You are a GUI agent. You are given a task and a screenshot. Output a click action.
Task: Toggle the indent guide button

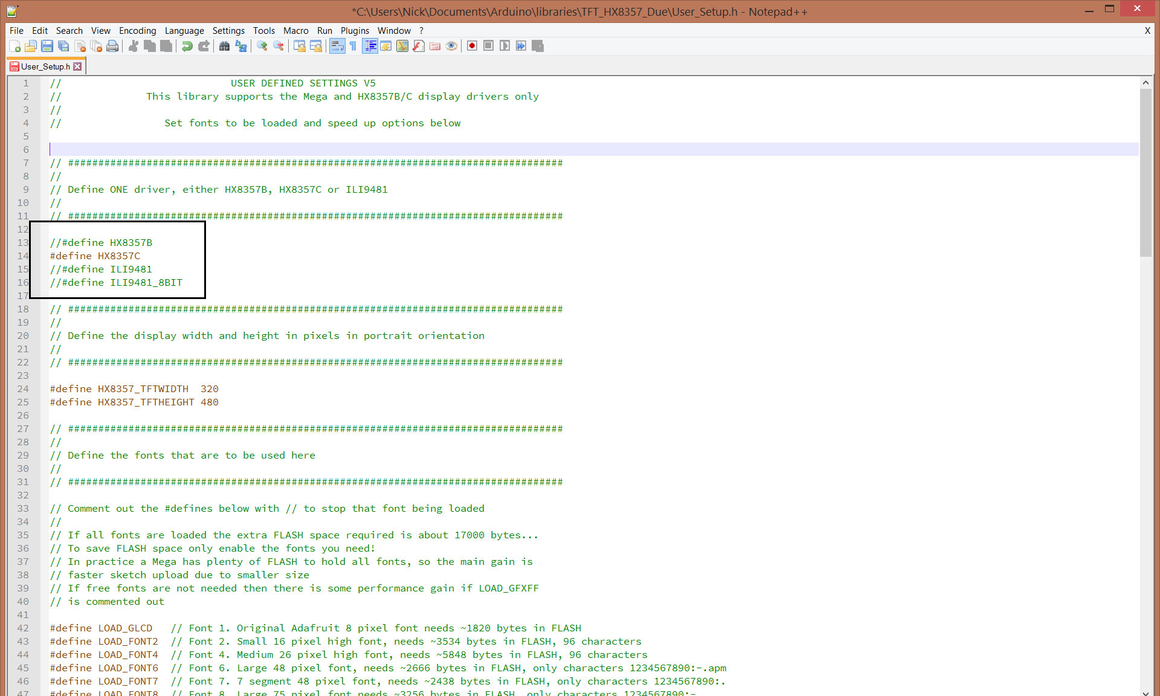[370, 47]
